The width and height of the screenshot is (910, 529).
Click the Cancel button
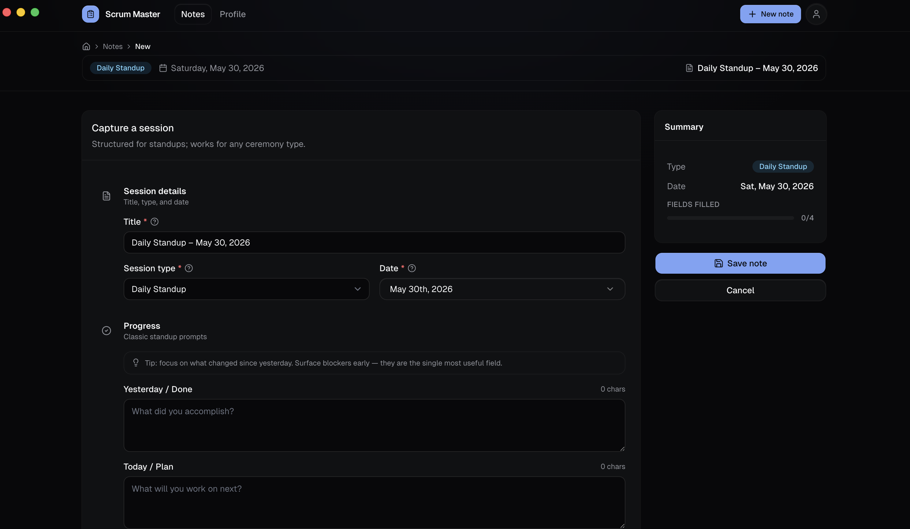(x=740, y=290)
